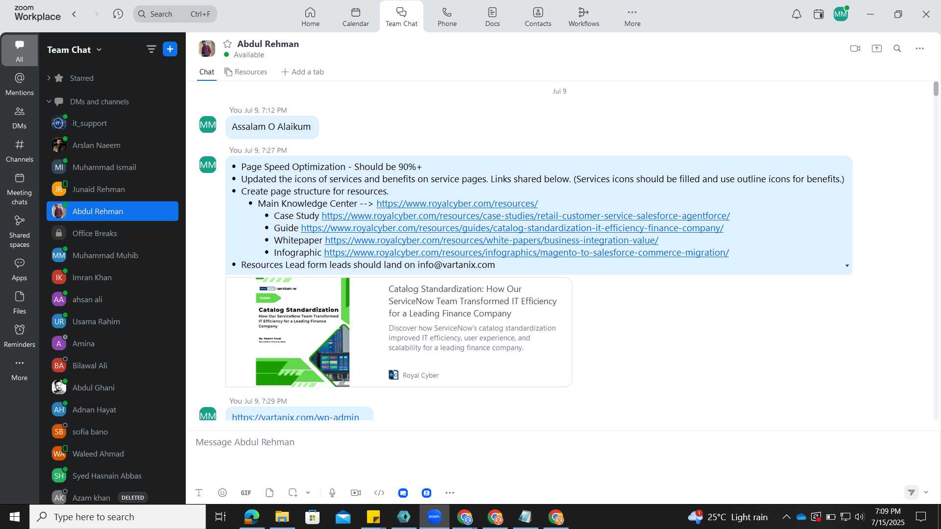Open the GIF picker
Image resolution: width=941 pixels, height=529 pixels.
pos(246,493)
